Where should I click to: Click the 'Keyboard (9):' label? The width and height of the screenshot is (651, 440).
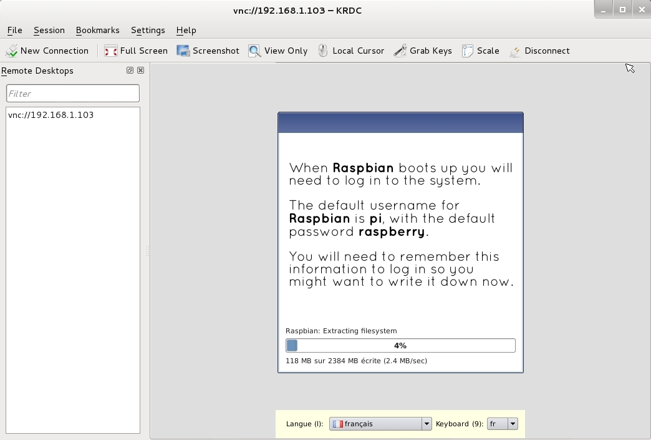[460, 424]
